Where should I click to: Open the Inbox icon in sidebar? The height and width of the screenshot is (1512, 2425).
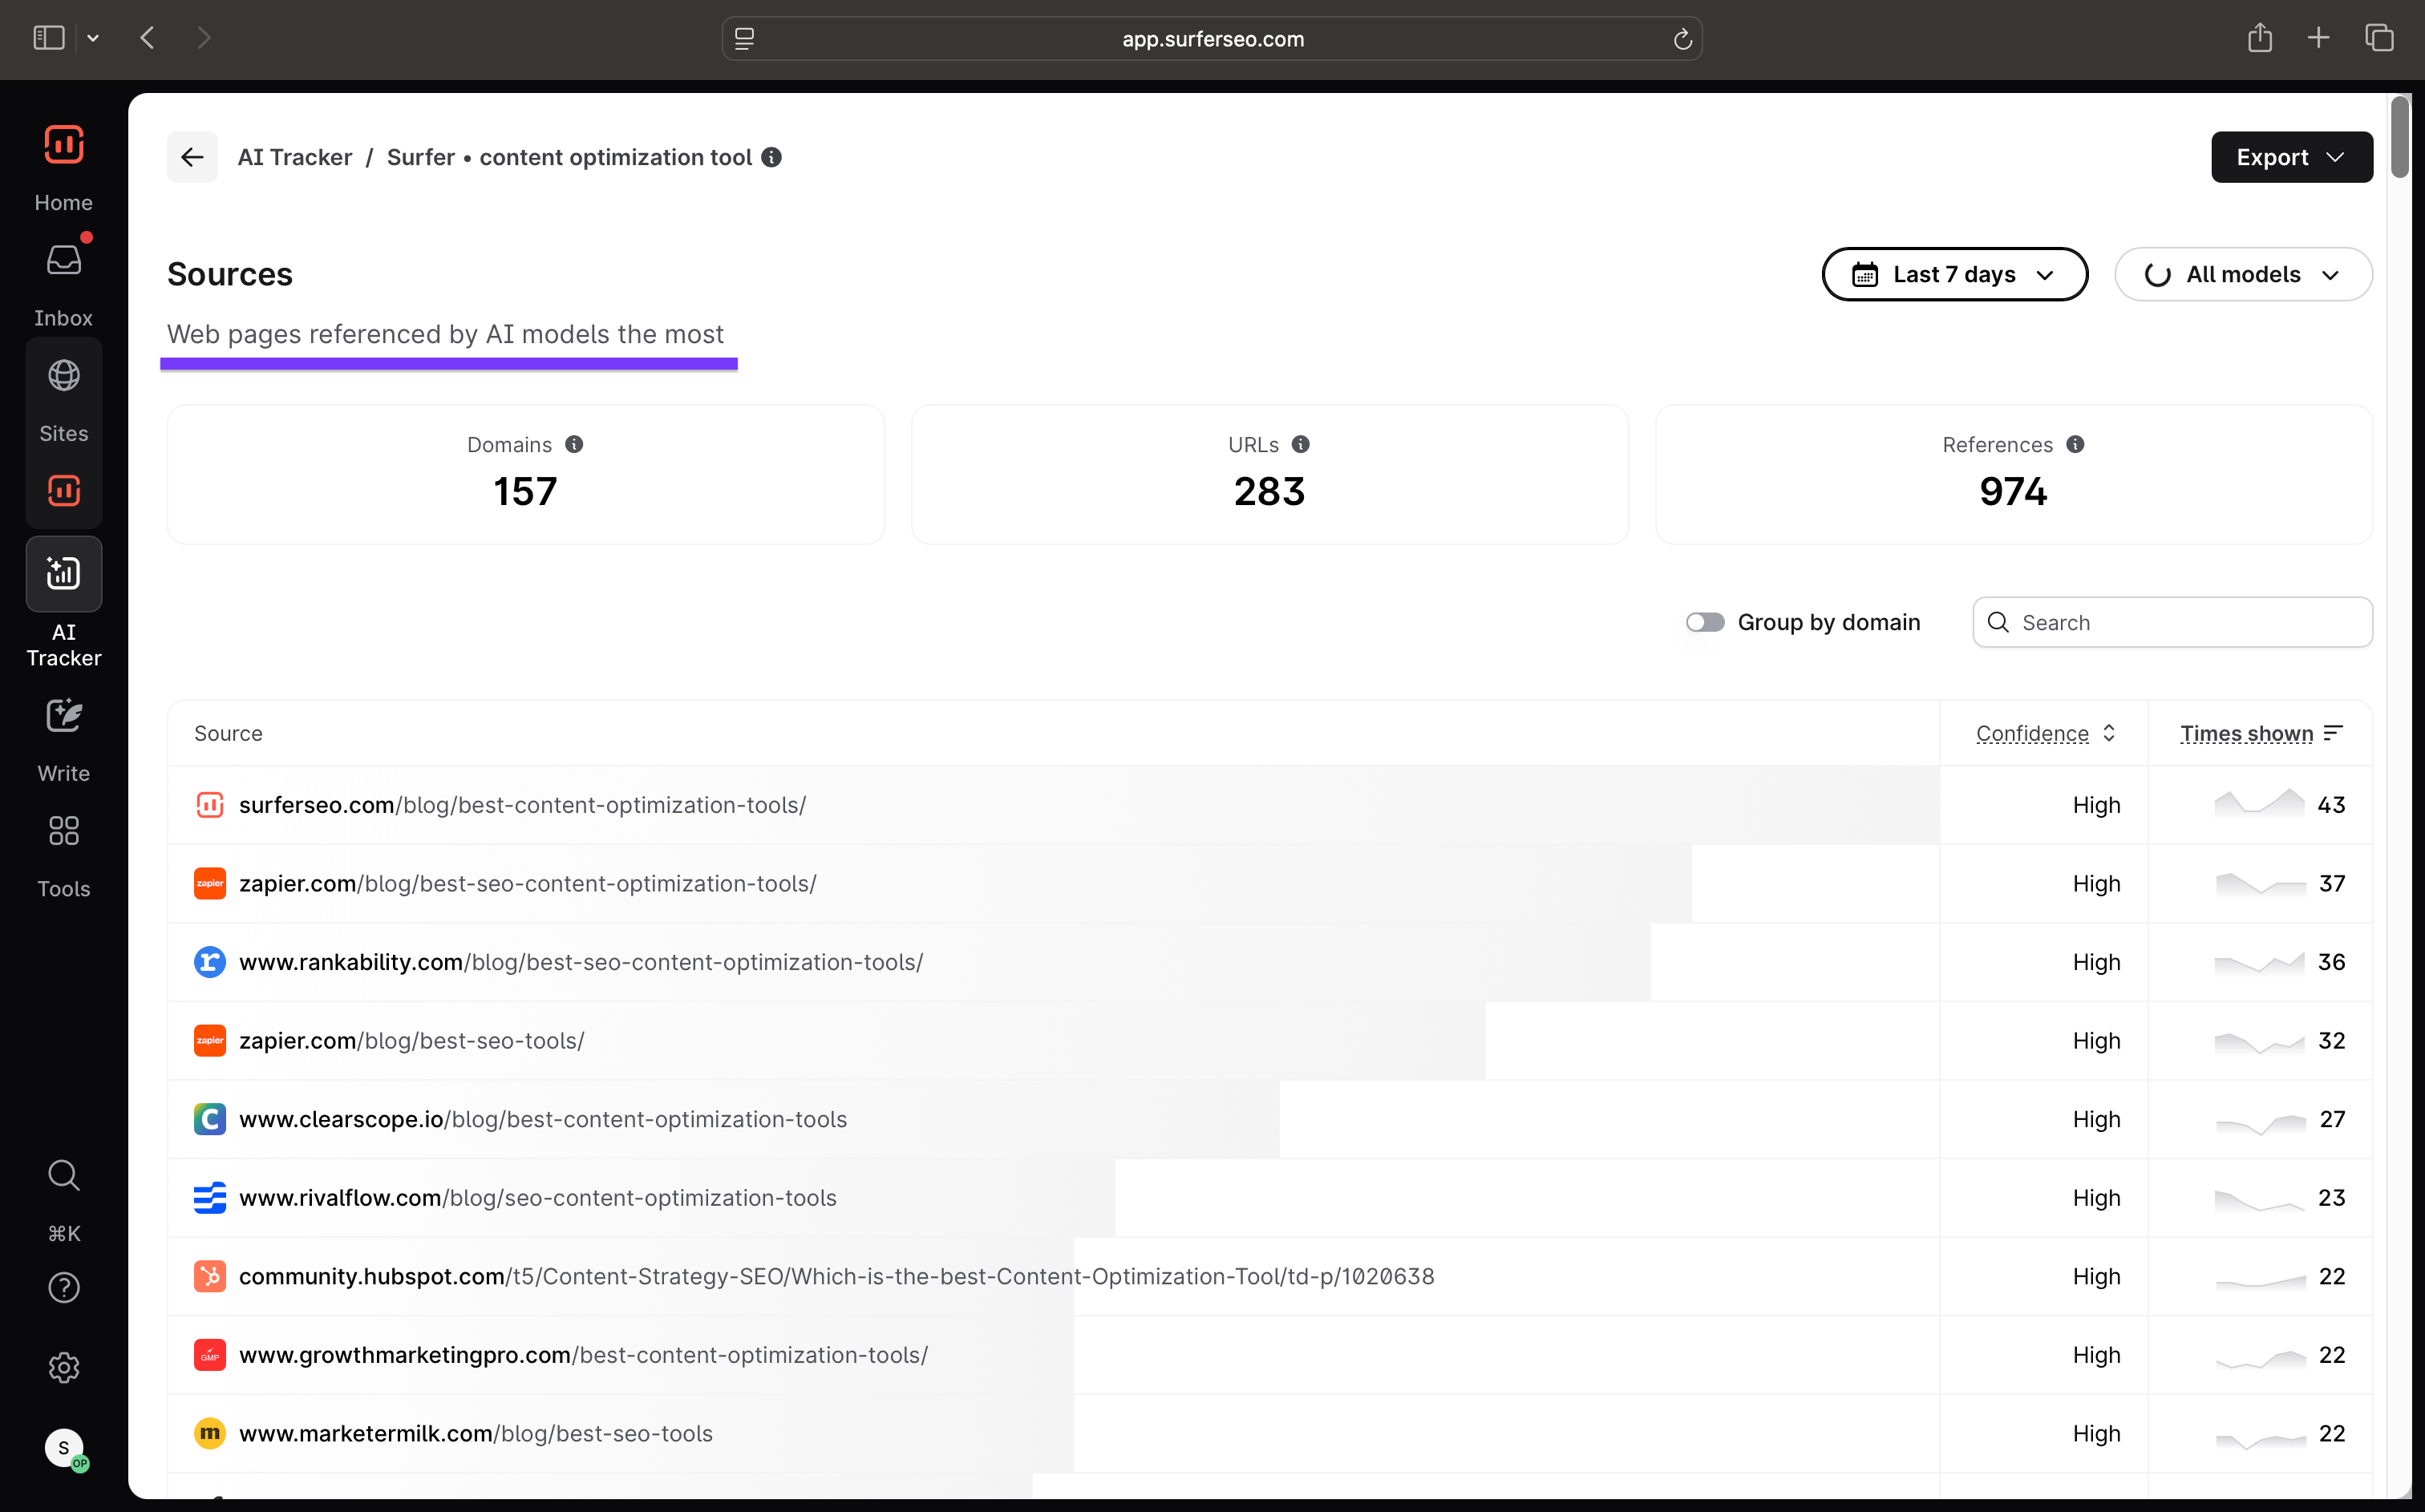[64, 261]
